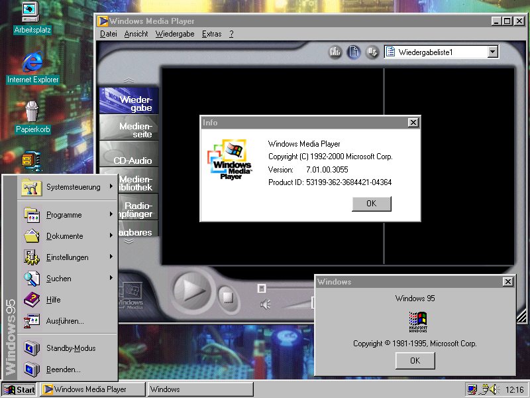Toggle the equalizer display button
Image resolution: width=530 pixels, height=398 pixels.
point(335,52)
